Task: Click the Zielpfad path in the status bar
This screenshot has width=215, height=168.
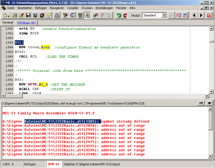Action: (92, 164)
